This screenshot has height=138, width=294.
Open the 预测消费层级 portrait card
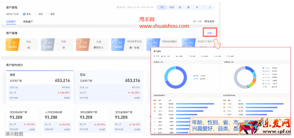tap(127, 45)
